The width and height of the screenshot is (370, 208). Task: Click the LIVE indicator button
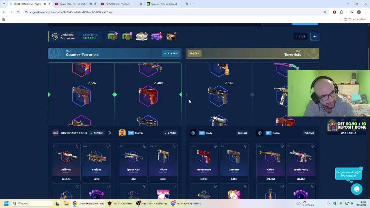pyautogui.click(x=300, y=36)
